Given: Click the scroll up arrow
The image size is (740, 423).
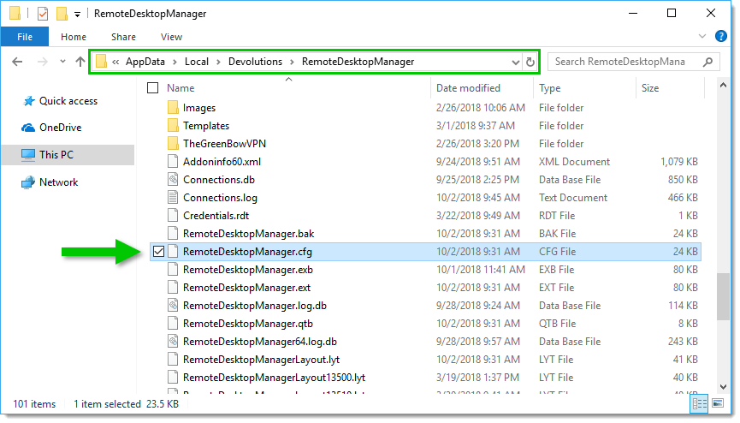Looking at the screenshot, I should [723, 86].
